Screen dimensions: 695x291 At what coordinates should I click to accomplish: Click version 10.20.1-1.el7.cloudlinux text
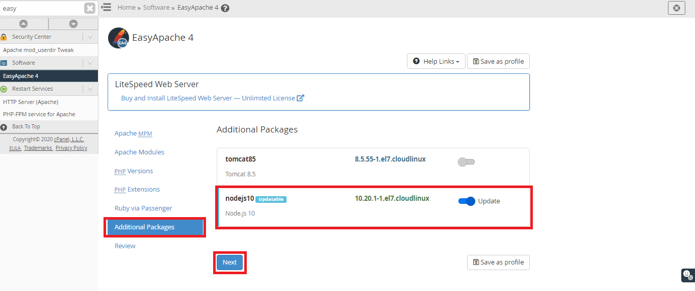click(x=392, y=198)
